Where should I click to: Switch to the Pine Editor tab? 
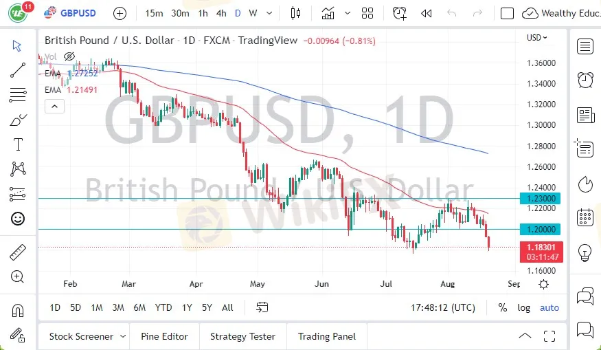coord(164,336)
